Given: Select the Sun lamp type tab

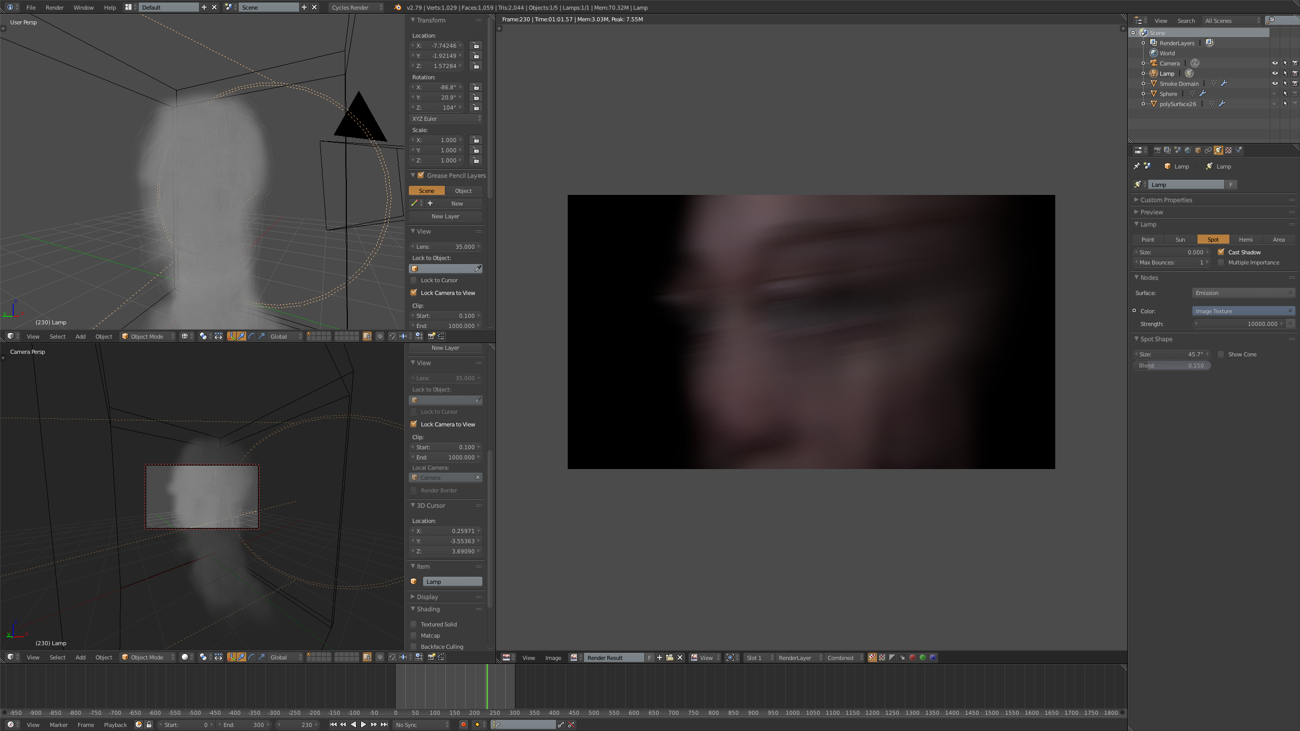Looking at the screenshot, I should (1180, 240).
